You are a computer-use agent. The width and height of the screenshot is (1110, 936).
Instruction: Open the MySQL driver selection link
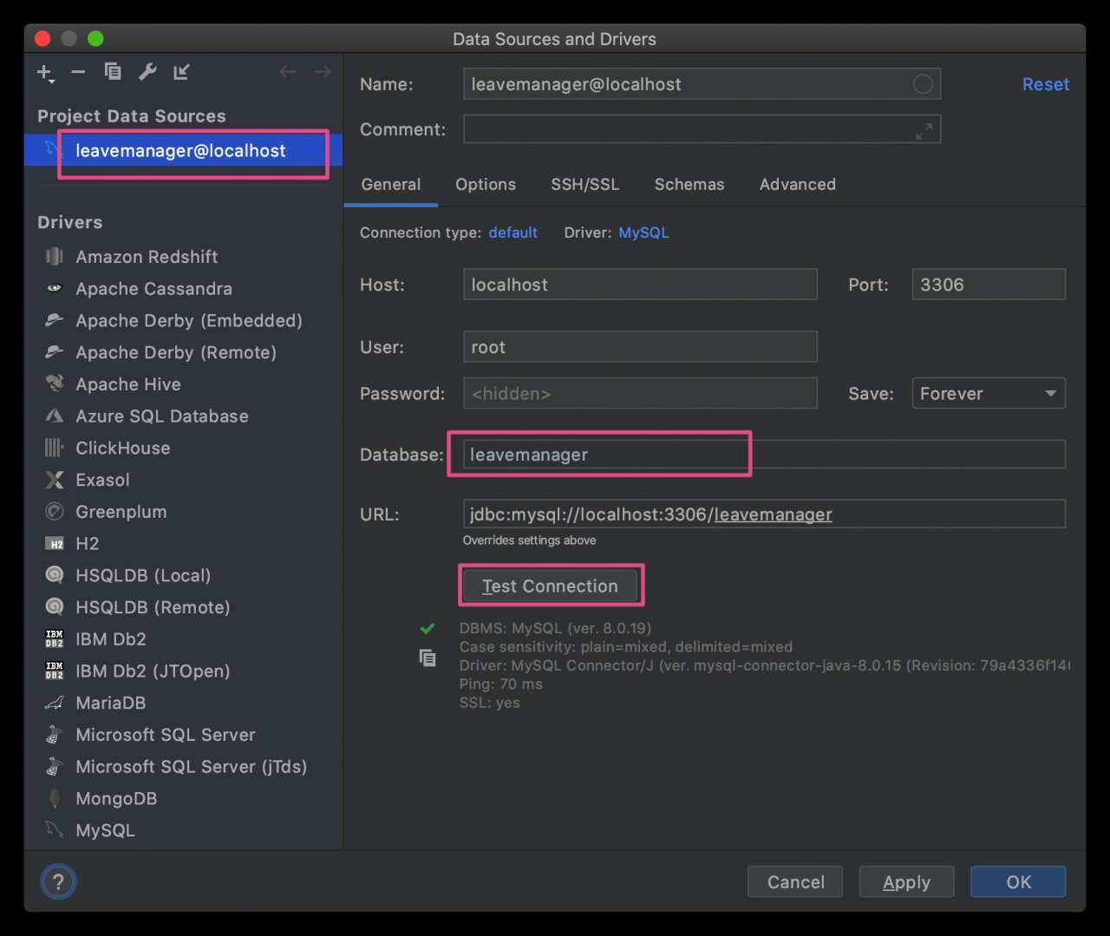pos(643,232)
